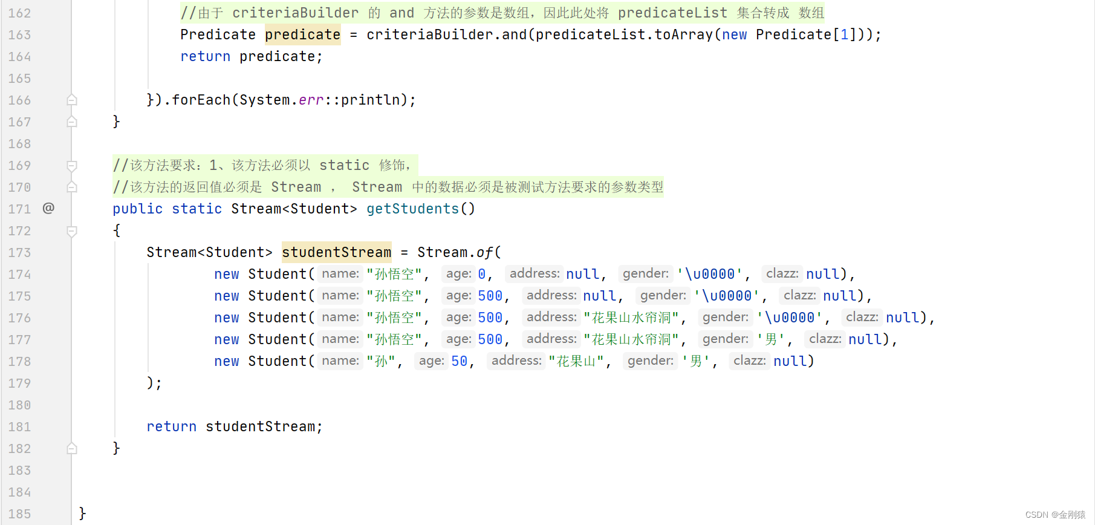Click age value 0 on line 174
The image size is (1095, 525).
click(x=482, y=274)
